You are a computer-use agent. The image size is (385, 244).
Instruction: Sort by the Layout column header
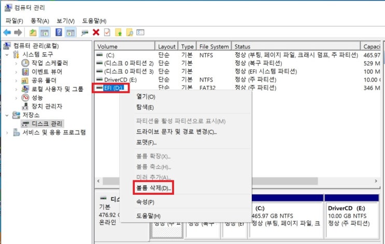166,47
